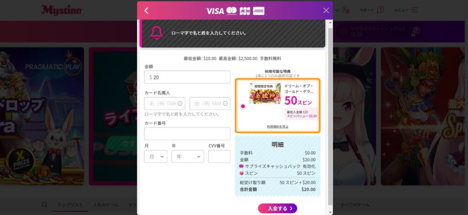Image resolution: width=468 pixels, height=215 pixels.
Task: Select the 50 spin bonus radio button
Action: (x=243, y=106)
